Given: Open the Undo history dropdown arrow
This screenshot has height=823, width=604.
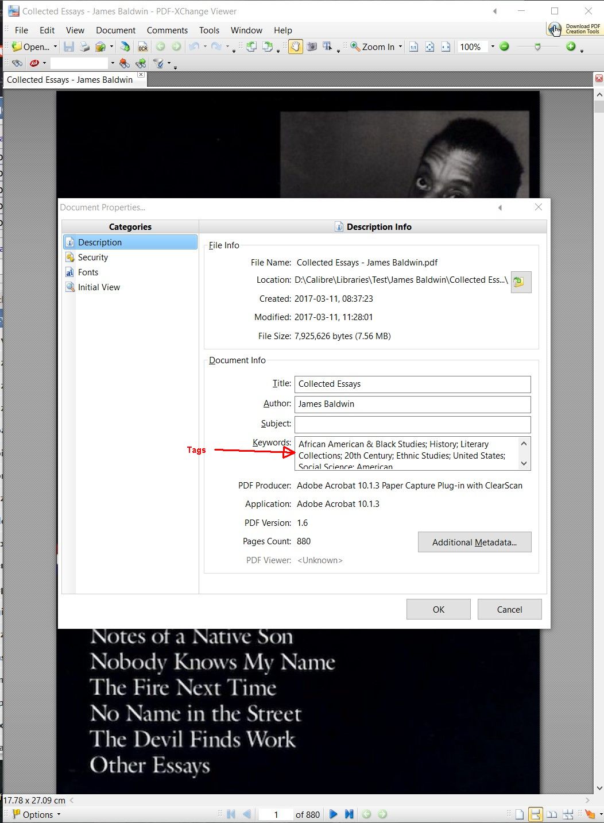Looking at the screenshot, I should tap(205, 47).
